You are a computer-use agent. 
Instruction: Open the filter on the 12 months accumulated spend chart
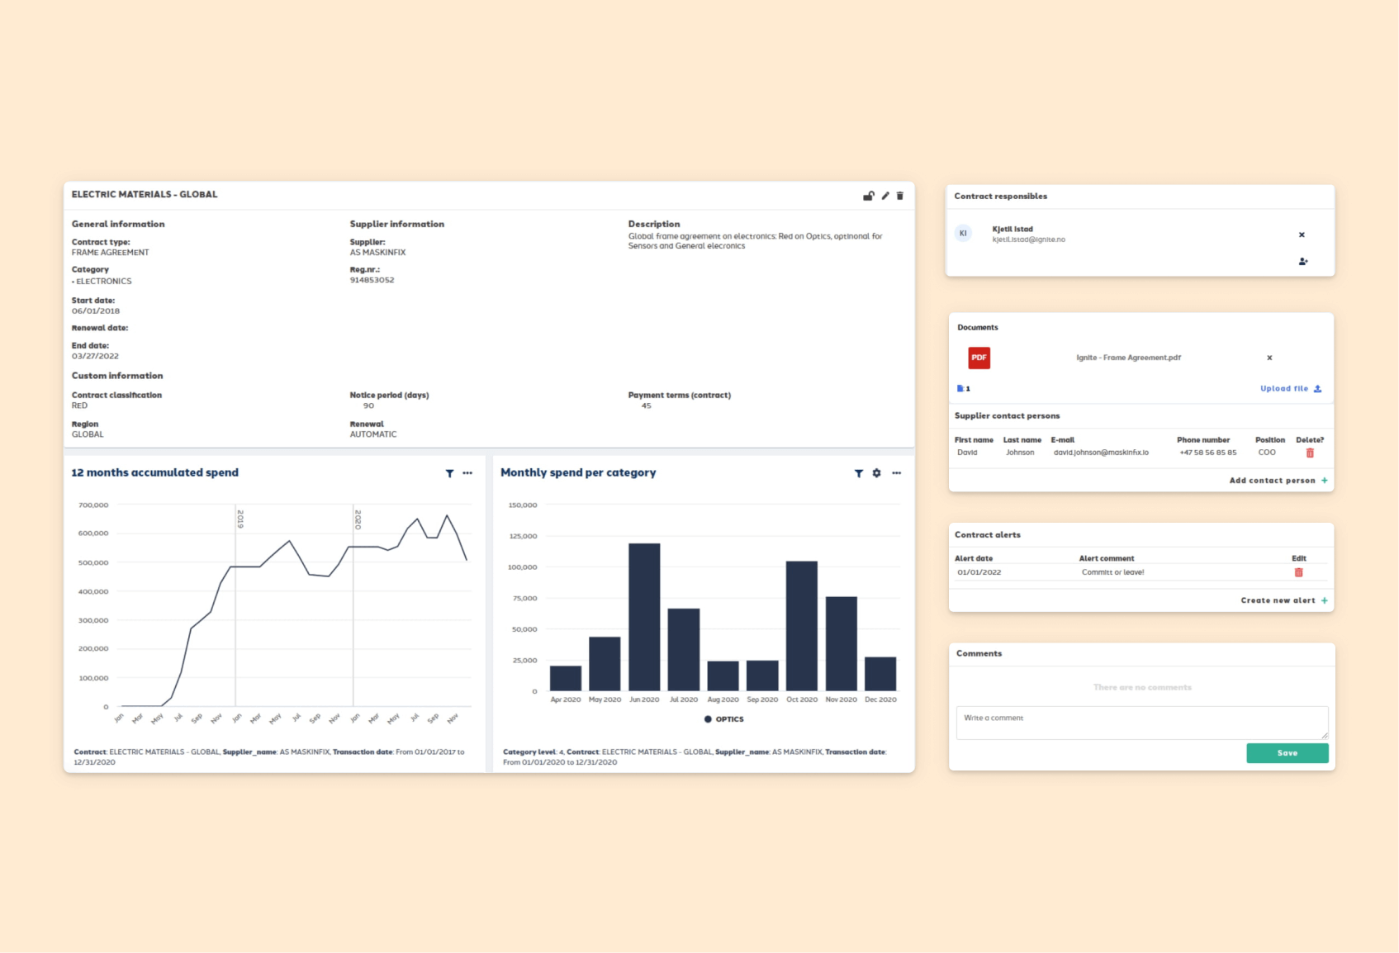449,473
